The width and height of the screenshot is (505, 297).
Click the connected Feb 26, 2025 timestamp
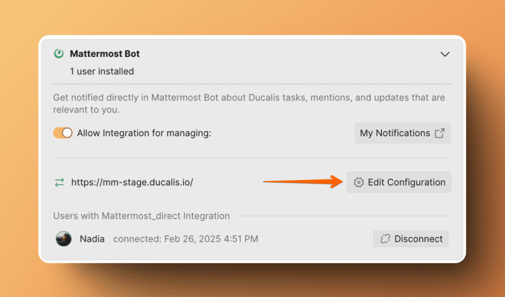[x=185, y=239]
